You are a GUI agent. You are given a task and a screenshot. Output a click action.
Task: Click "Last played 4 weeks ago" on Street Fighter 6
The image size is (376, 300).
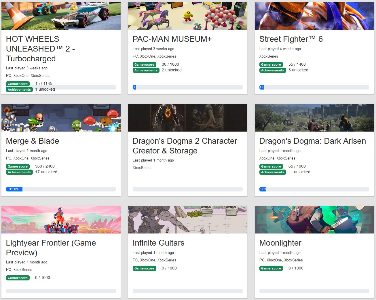[280, 49]
